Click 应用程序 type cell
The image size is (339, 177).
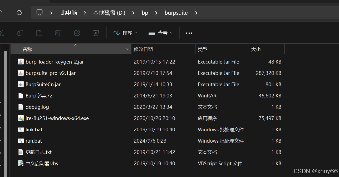tap(207, 118)
